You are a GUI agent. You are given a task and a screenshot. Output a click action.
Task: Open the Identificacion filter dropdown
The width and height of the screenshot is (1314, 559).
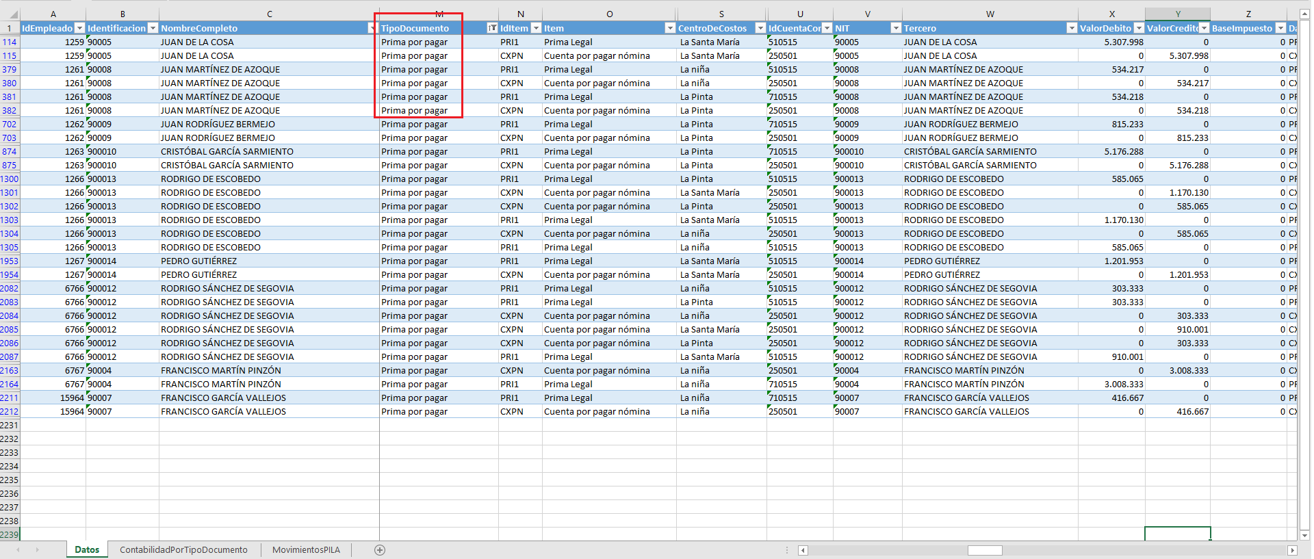point(153,28)
